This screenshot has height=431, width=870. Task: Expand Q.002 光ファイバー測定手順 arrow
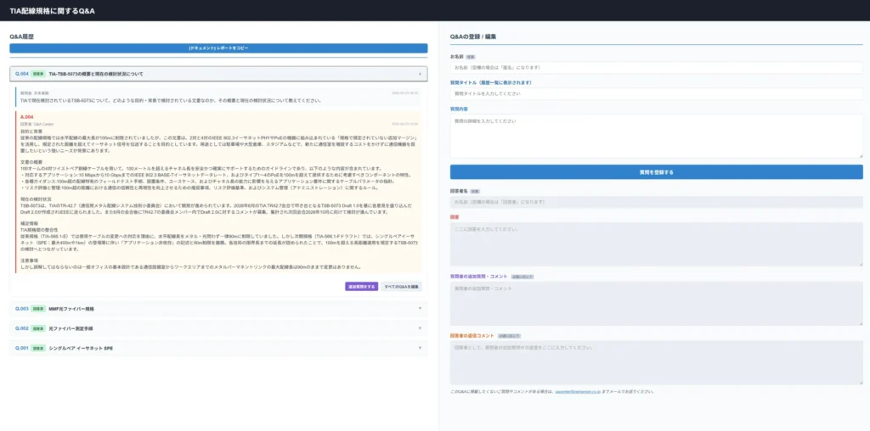click(x=420, y=328)
